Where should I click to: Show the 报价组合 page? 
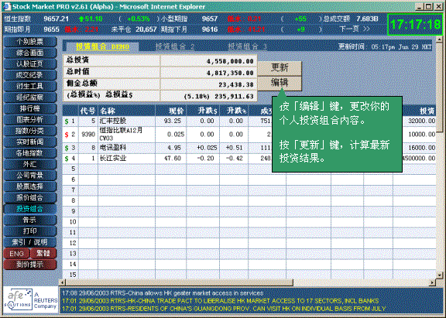click(x=30, y=197)
